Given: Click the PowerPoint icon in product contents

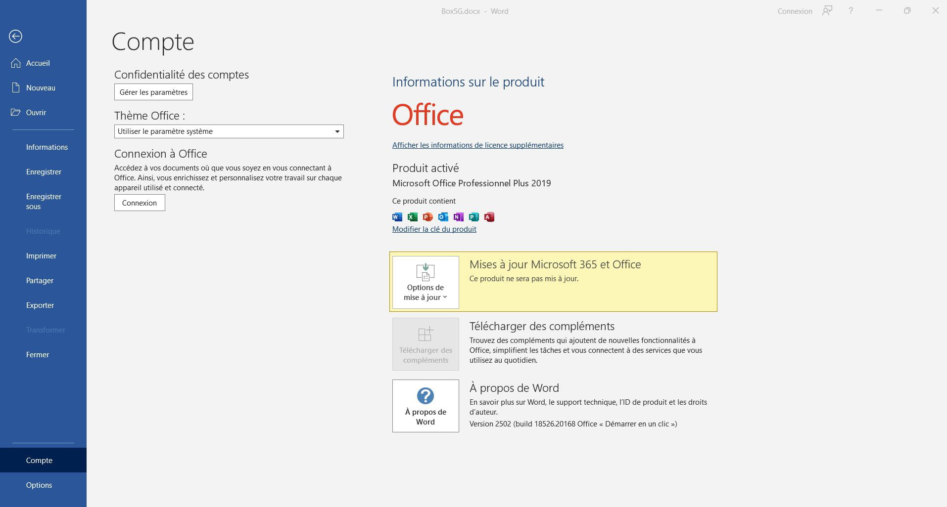Looking at the screenshot, I should 427,217.
